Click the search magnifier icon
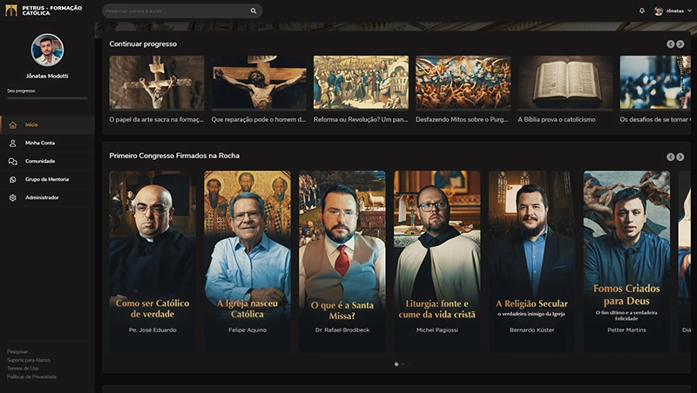697x393 pixels. (254, 10)
